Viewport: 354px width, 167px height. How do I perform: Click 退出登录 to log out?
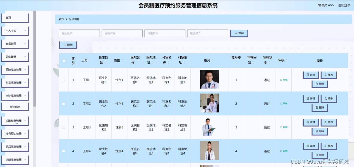[344, 5]
